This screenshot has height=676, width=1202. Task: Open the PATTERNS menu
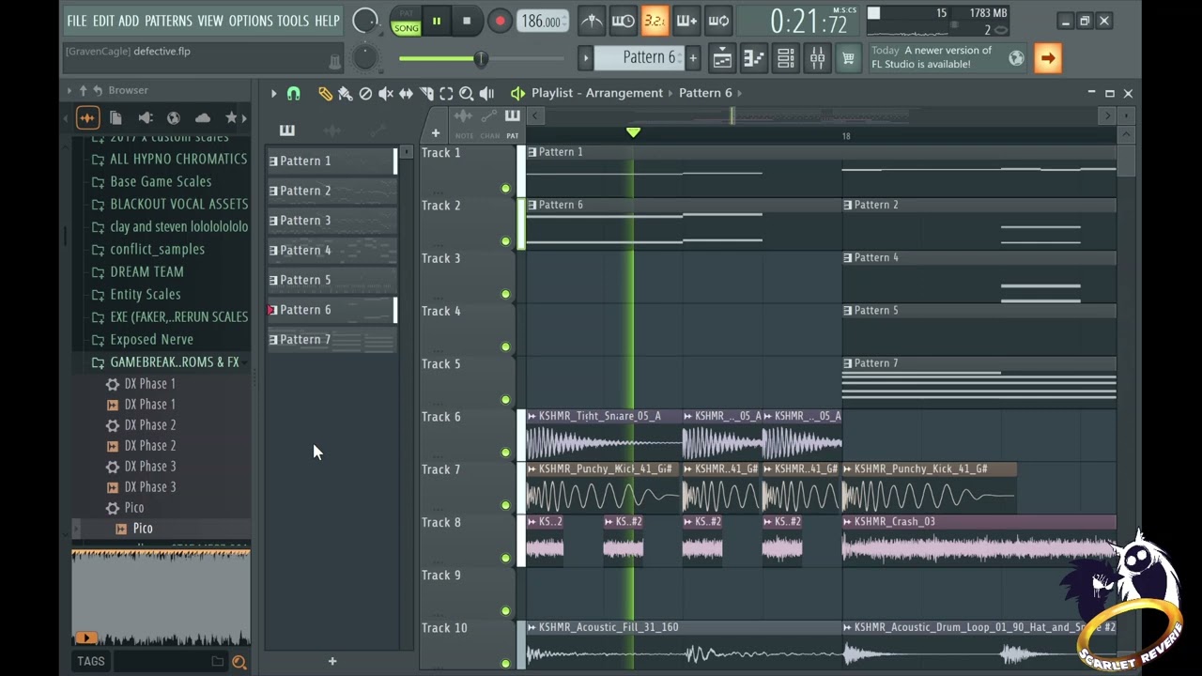tap(168, 21)
